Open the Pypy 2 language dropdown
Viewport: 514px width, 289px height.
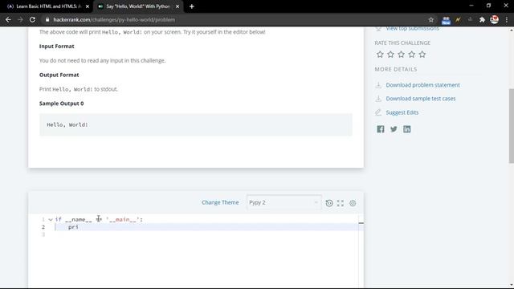click(284, 202)
